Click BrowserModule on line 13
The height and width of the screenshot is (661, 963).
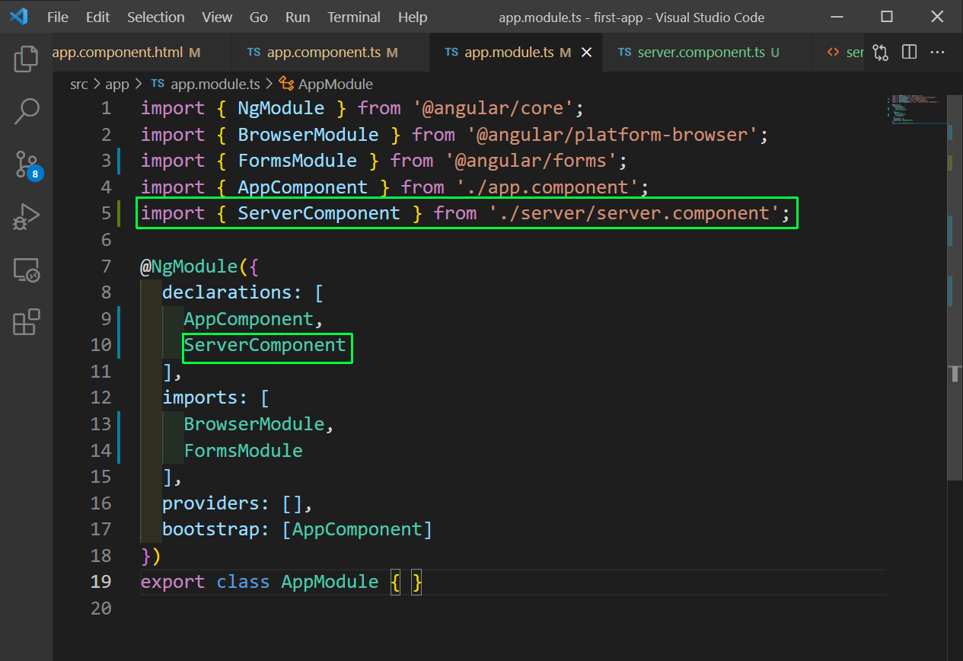click(254, 424)
